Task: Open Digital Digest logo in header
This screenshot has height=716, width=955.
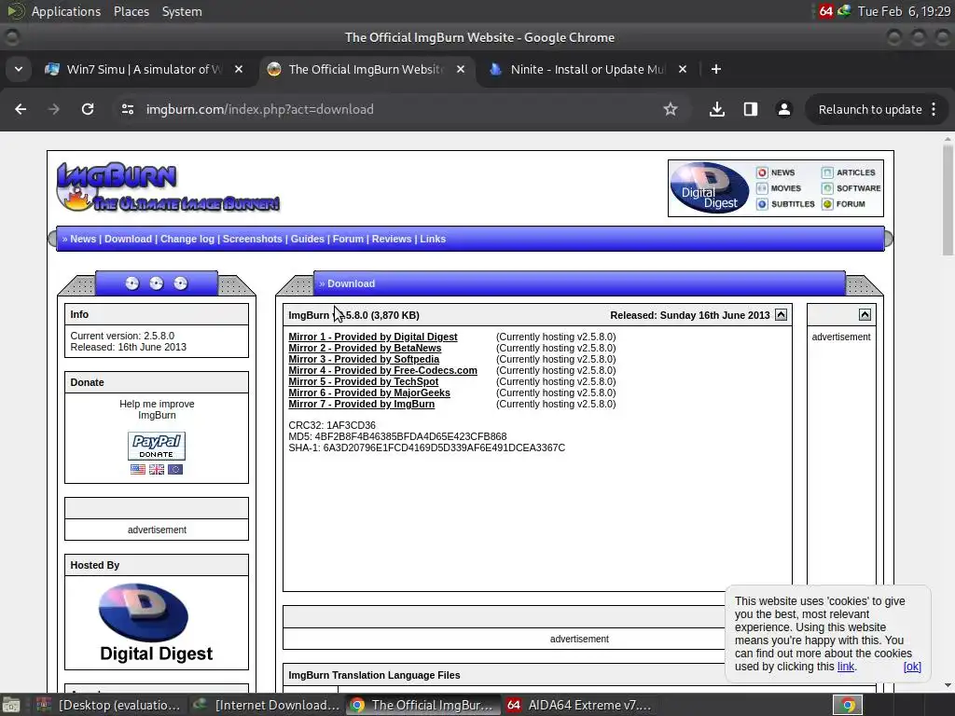Action: point(710,187)
